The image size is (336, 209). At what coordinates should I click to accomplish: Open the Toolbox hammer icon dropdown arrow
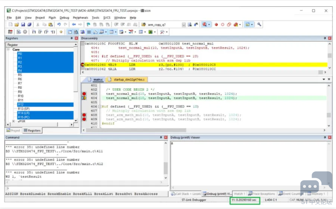167,32
